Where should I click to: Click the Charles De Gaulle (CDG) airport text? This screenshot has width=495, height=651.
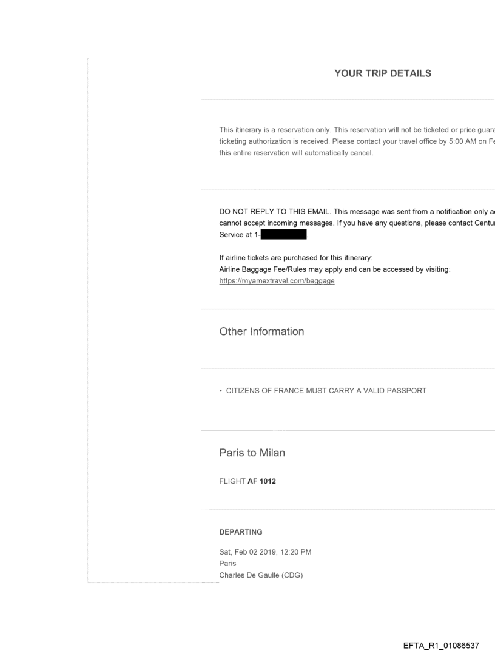[261, 575]
